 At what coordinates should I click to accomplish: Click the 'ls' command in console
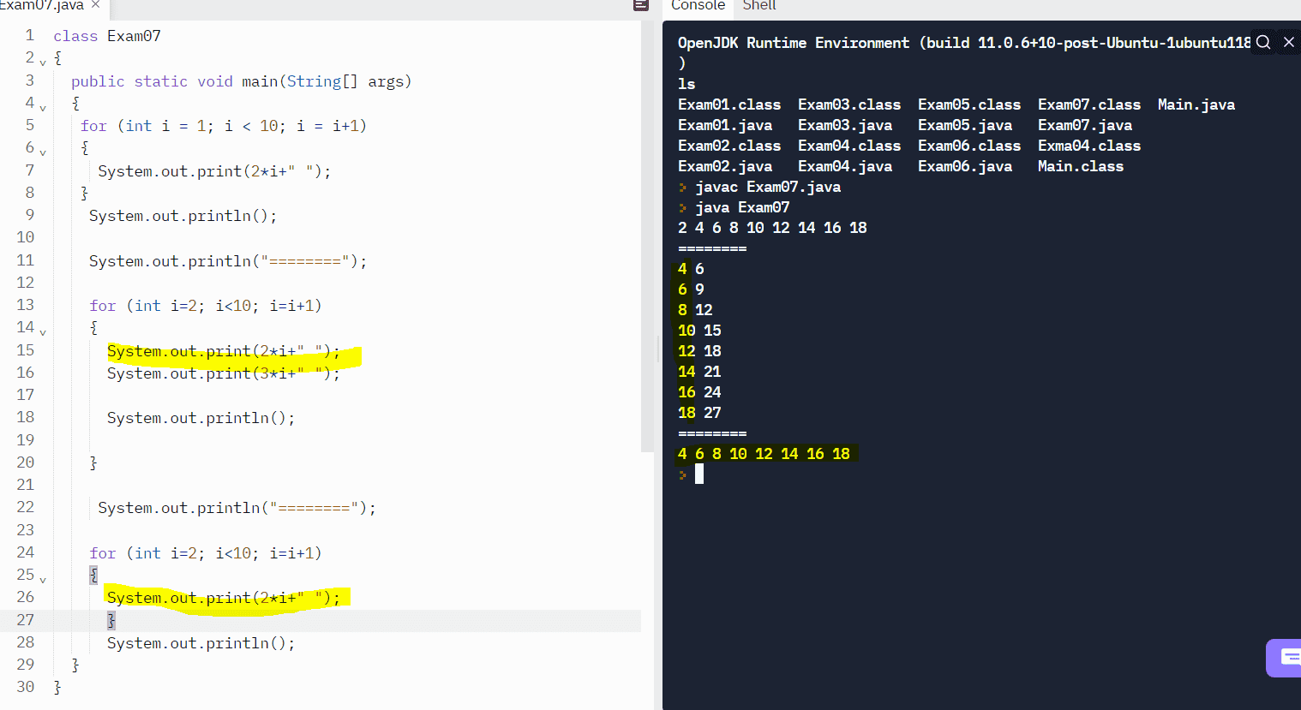click(686, 84)
